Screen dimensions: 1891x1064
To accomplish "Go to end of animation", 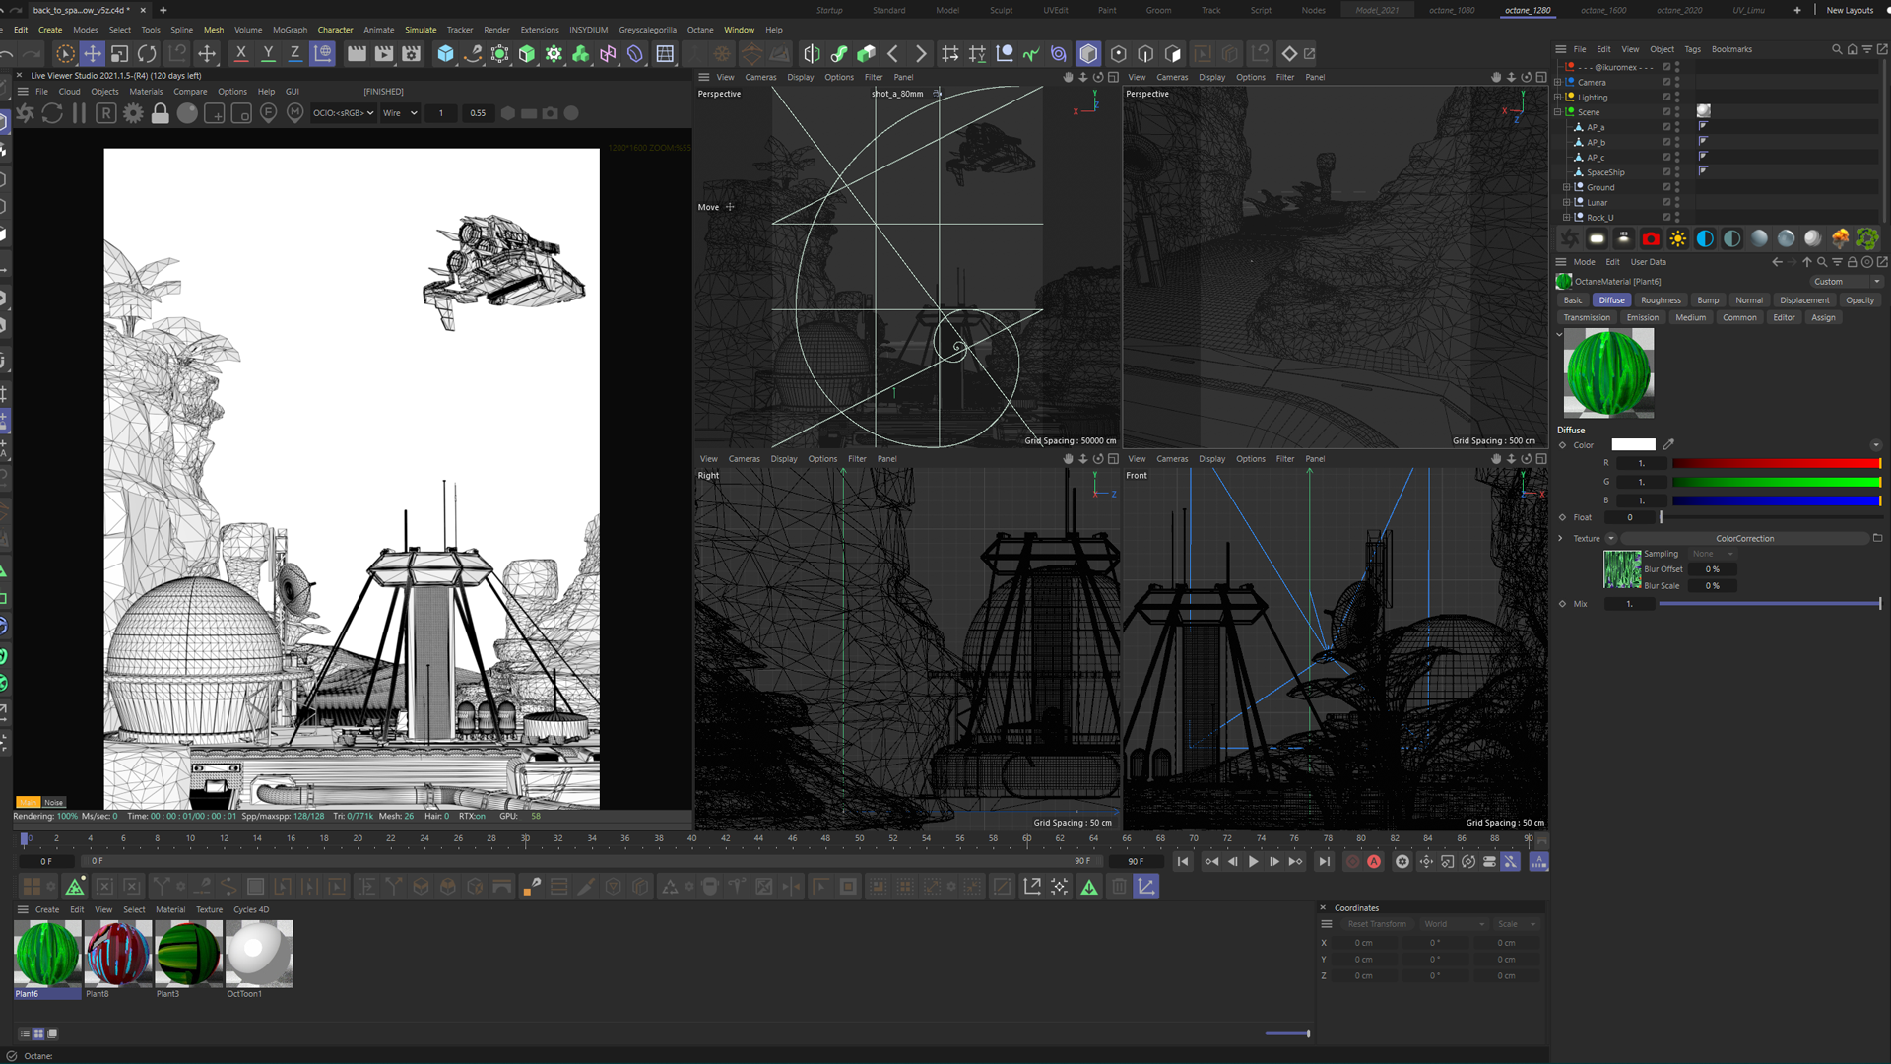I will click(x=1324, y=862).
